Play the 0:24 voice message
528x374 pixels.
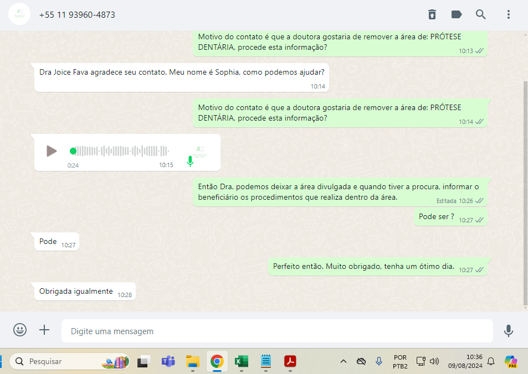click(51, 151)
